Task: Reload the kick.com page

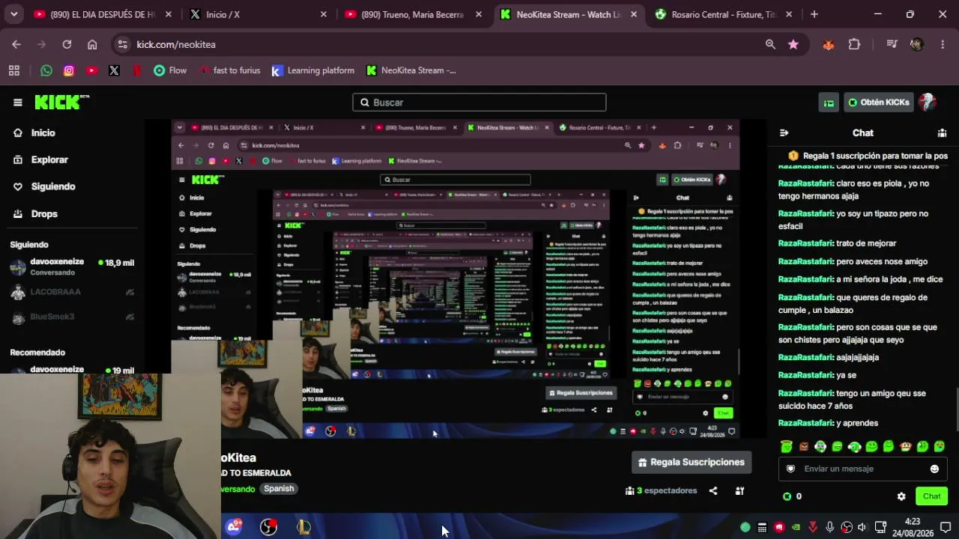Action: click(x=67, y=44)
